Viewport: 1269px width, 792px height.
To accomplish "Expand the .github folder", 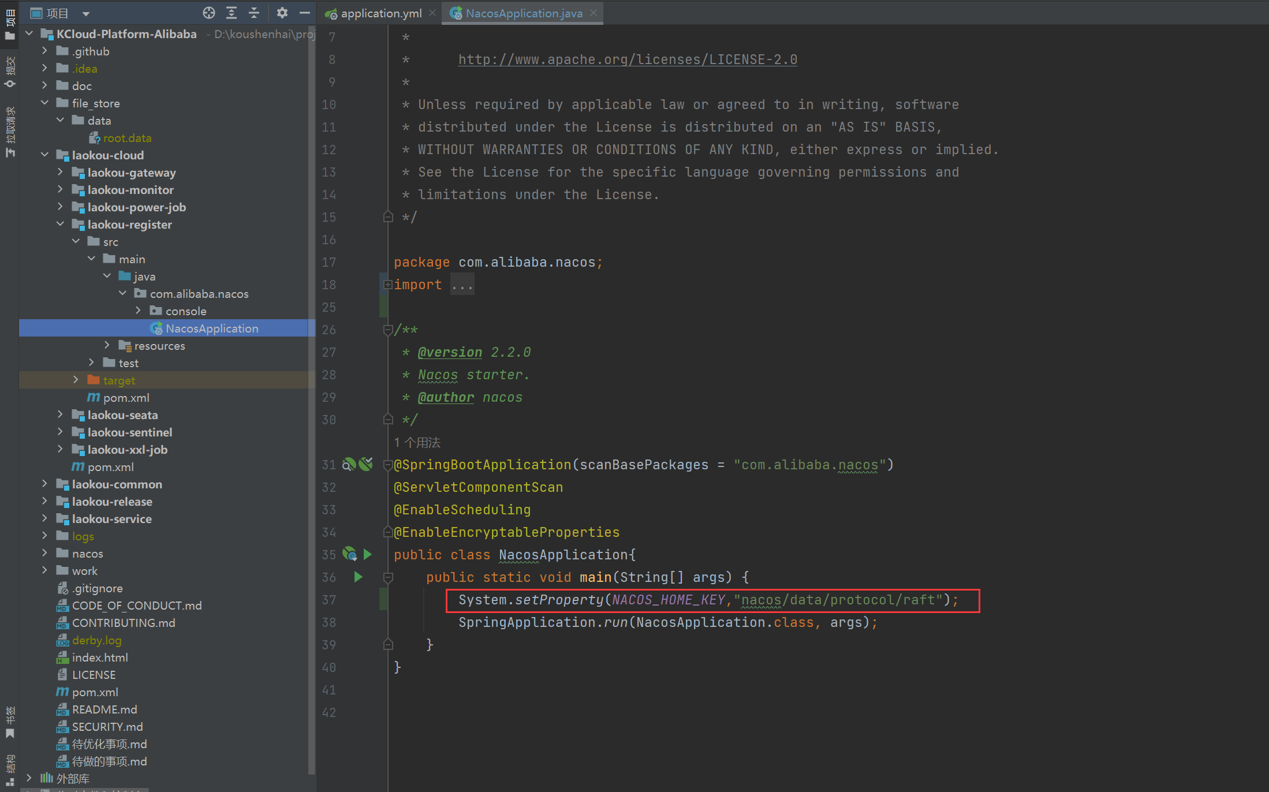I will coord(45,51).
